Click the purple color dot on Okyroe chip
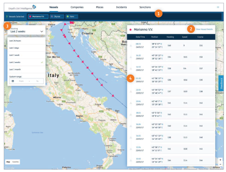The image size is (226, 172). point(52,17)
